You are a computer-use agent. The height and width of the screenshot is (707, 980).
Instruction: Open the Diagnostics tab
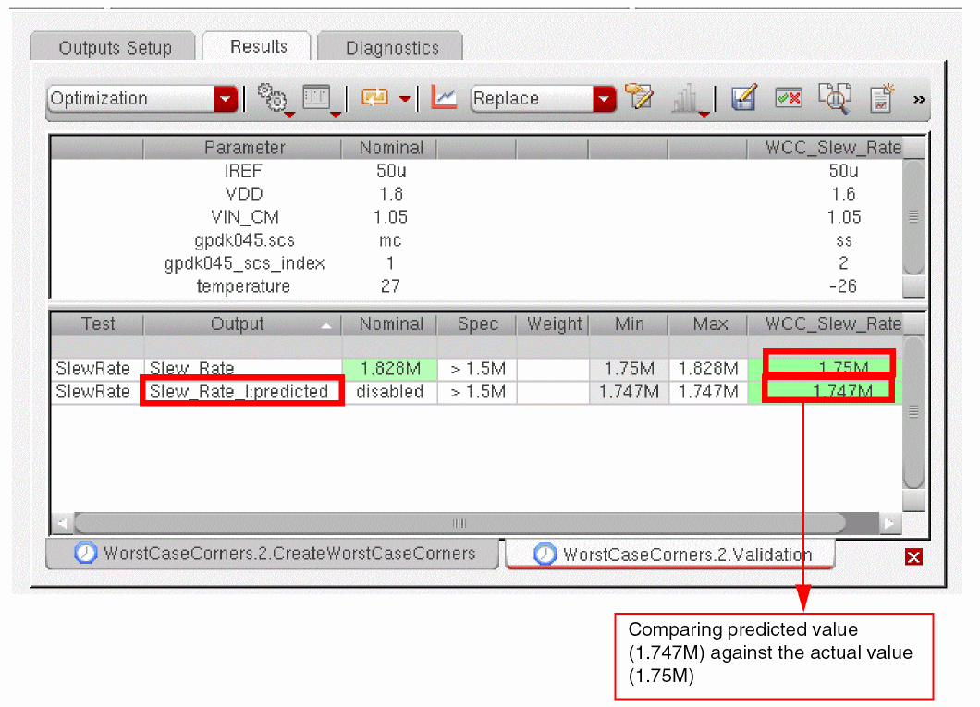[x=392, y=47]
